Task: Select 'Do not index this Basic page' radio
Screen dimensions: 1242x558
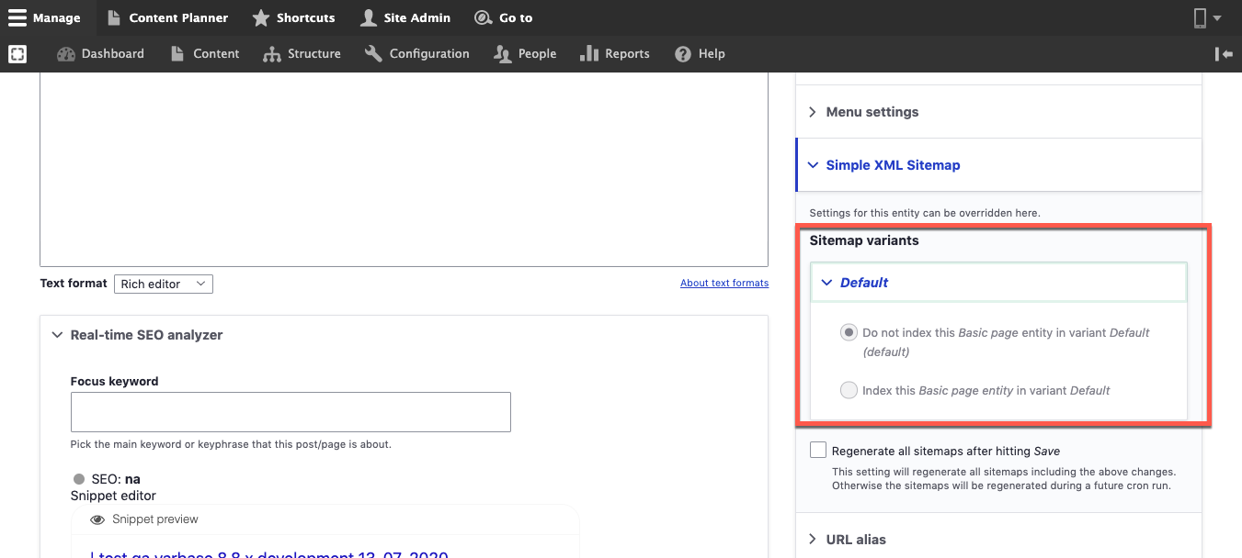Action: [849, 333]
